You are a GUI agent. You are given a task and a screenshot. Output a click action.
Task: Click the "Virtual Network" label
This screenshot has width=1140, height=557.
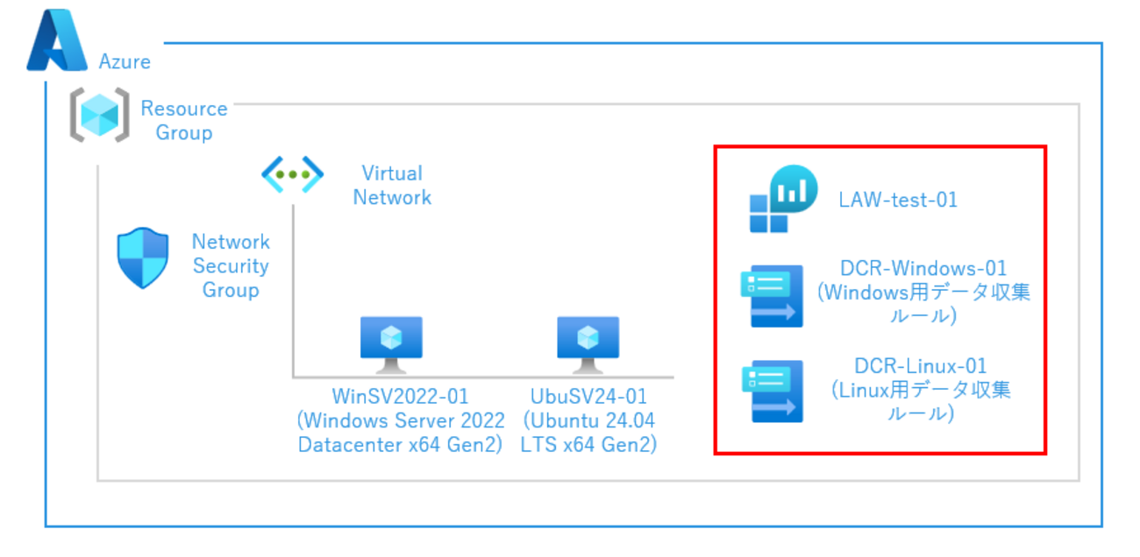coord(392,186)
